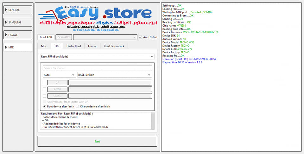Click 'Device Model: TECNO WX3' log line
304x154 pixels.
click(178, 42)
